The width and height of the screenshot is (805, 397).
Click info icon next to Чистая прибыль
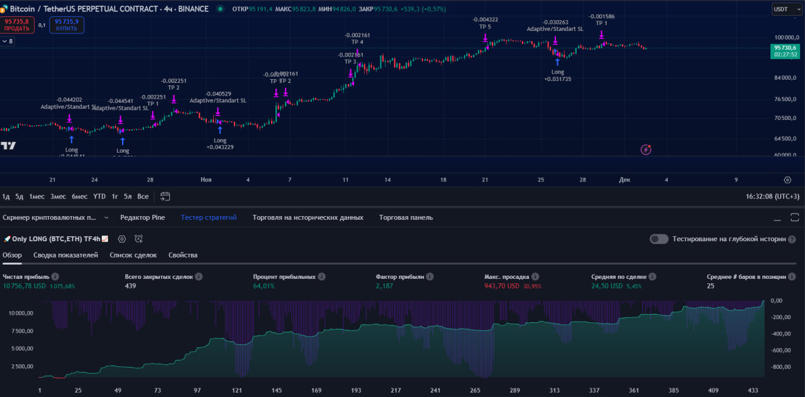tap(55, 276)
